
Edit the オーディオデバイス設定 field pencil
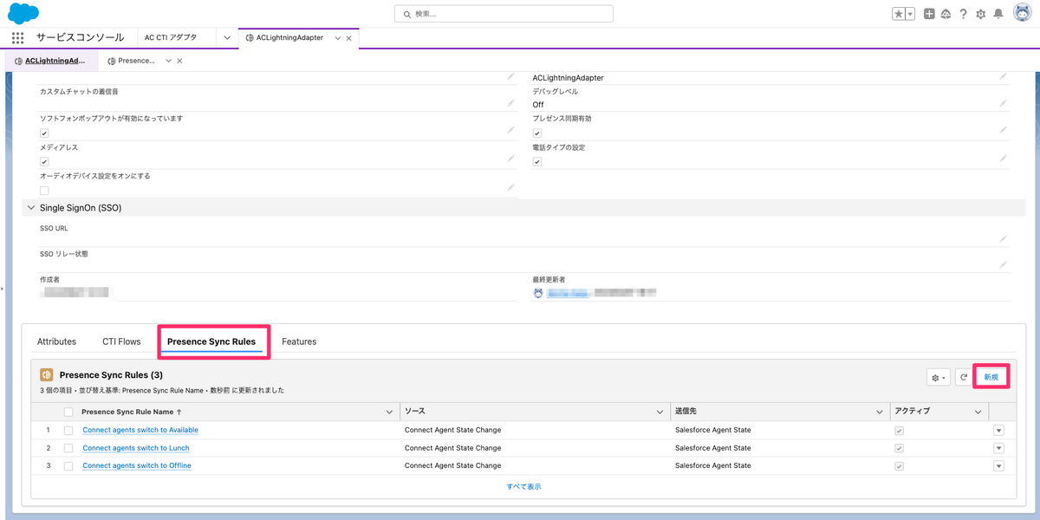coord(510,187)
